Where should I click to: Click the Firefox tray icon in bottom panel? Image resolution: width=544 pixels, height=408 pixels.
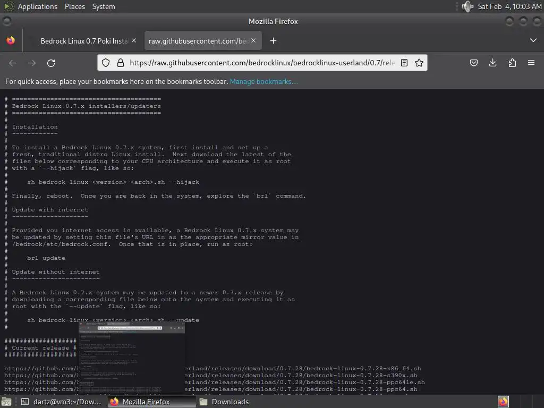click(503, 402)
